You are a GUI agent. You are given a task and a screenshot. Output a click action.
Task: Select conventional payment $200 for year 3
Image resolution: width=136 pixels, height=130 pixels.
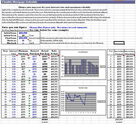(x=119, y=61)
